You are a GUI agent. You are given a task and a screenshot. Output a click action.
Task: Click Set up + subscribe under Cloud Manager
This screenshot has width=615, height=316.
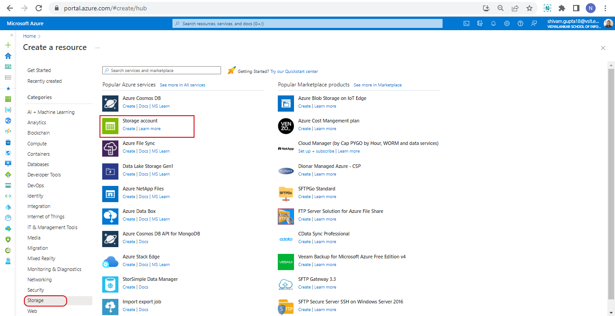316,151
